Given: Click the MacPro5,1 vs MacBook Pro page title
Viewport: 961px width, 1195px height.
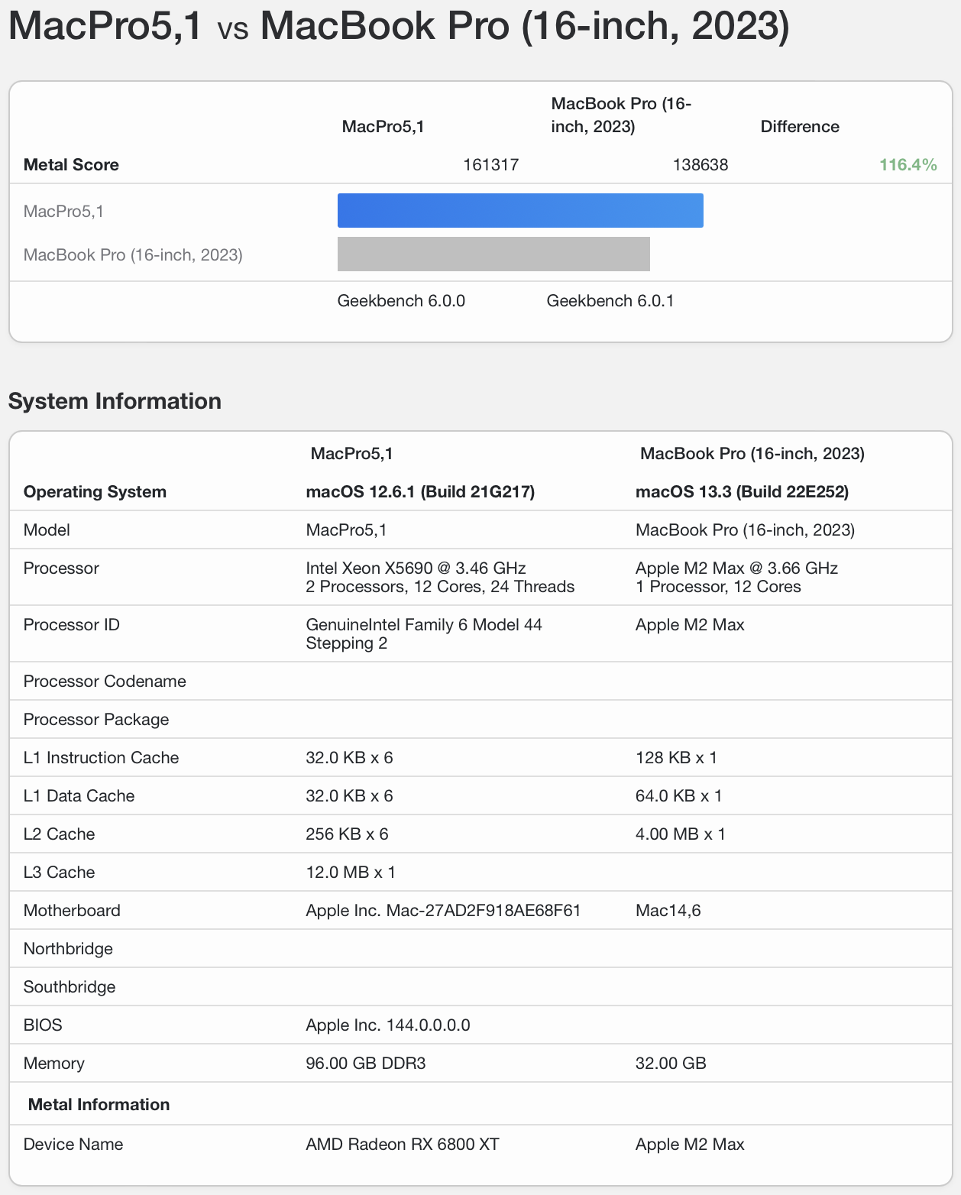Looking at the screenshot, I should (399, 26).
